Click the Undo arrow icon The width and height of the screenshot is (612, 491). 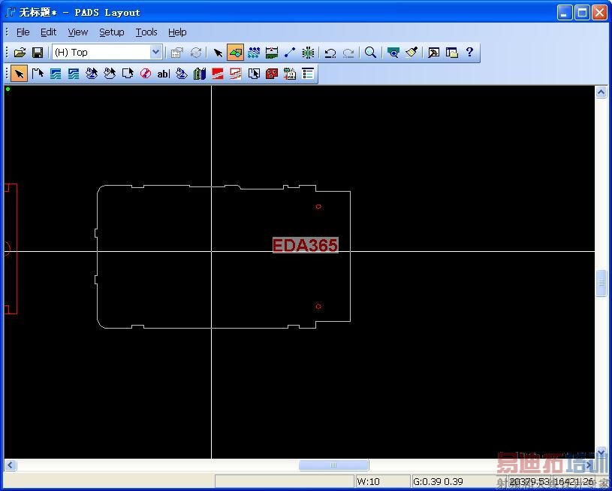point(330,53)
